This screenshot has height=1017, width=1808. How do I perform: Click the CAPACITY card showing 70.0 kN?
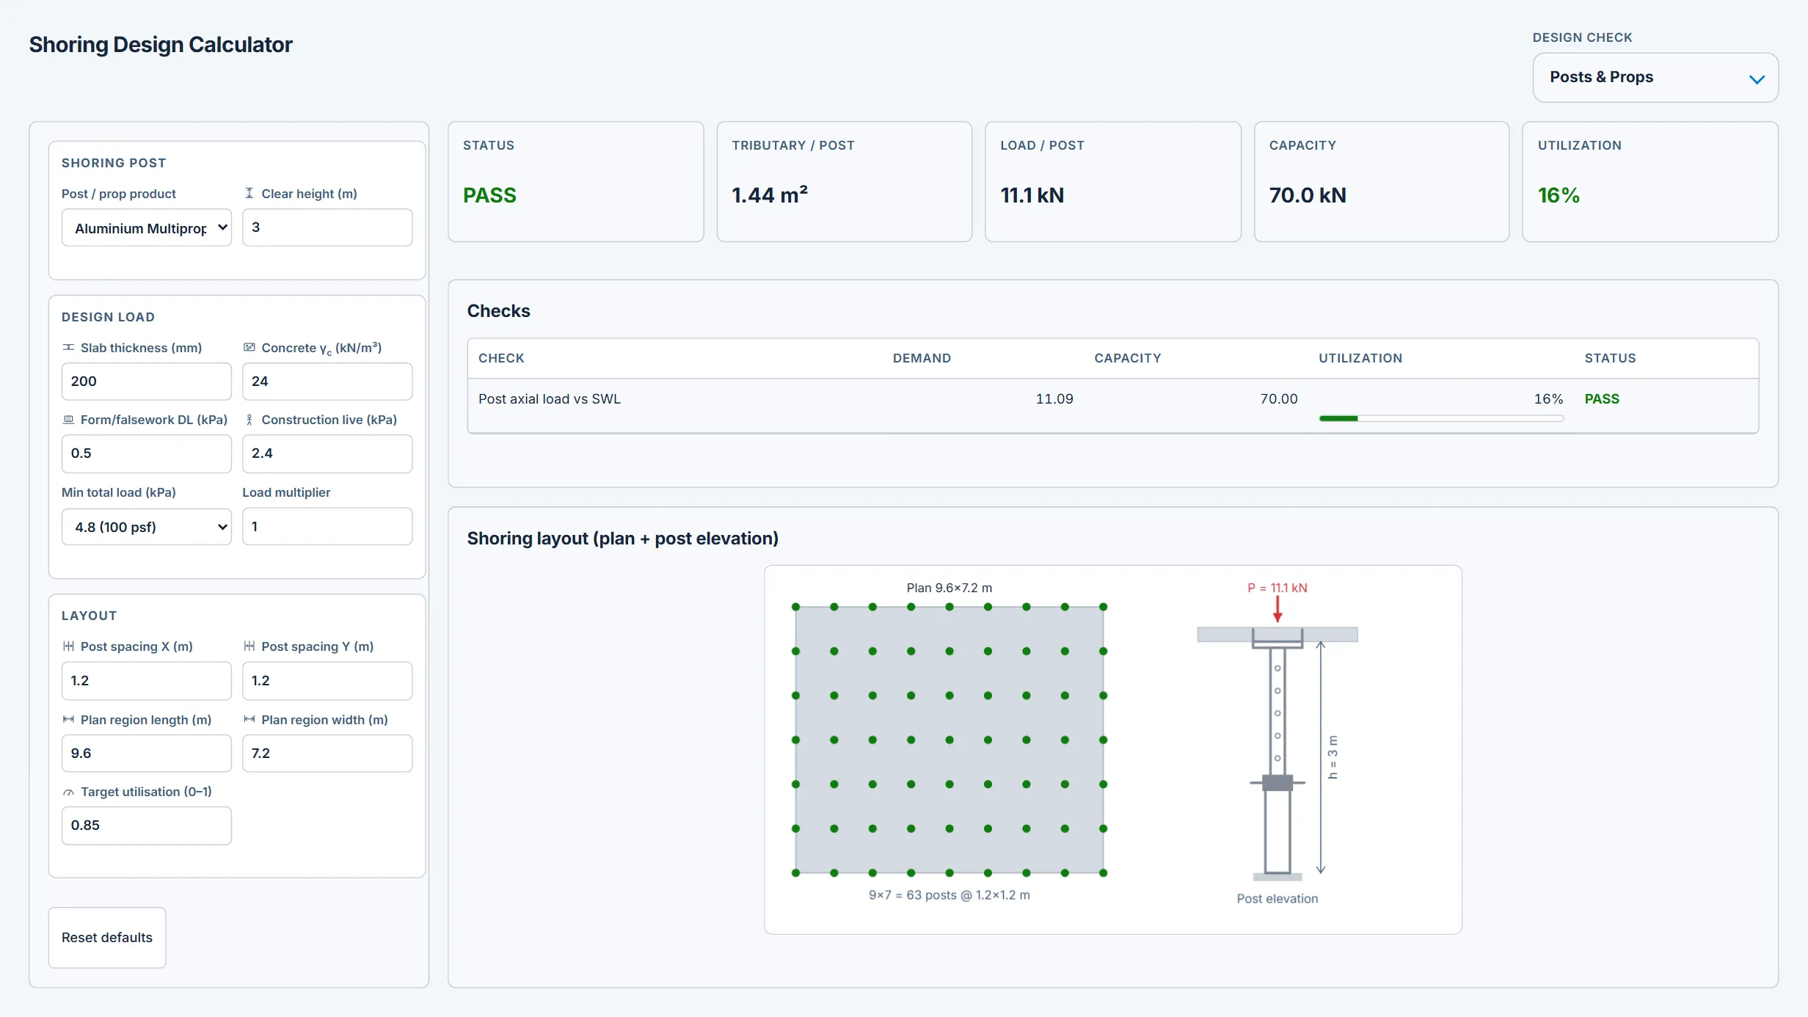[1382, 181]
